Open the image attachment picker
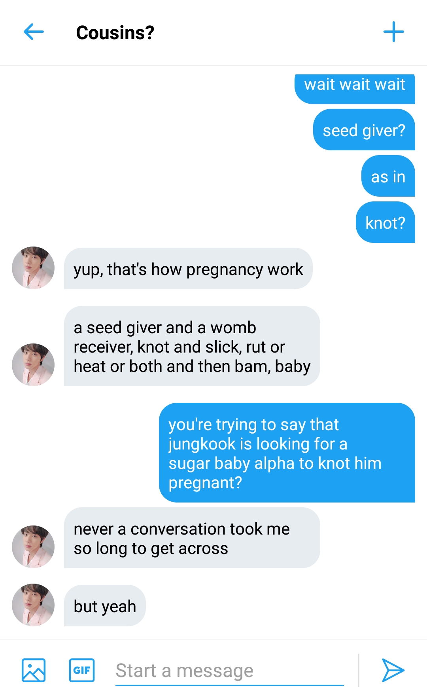Screen dimensions: 427x696 pos(34,670)
